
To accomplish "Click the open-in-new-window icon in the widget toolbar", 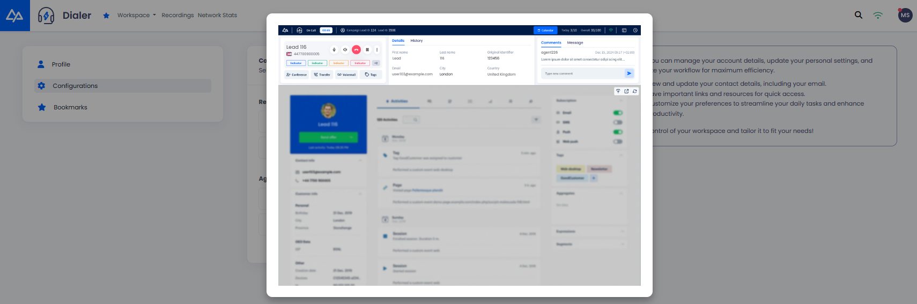I will [x=626, y=91].
